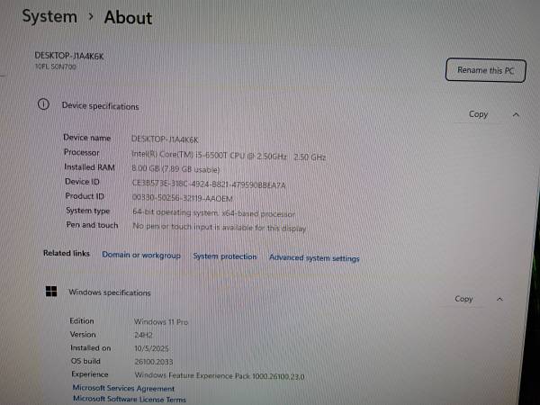The width and height of the screenshot is (540, 405).
Task: Copy the device specifications
Action: [478, 114]
